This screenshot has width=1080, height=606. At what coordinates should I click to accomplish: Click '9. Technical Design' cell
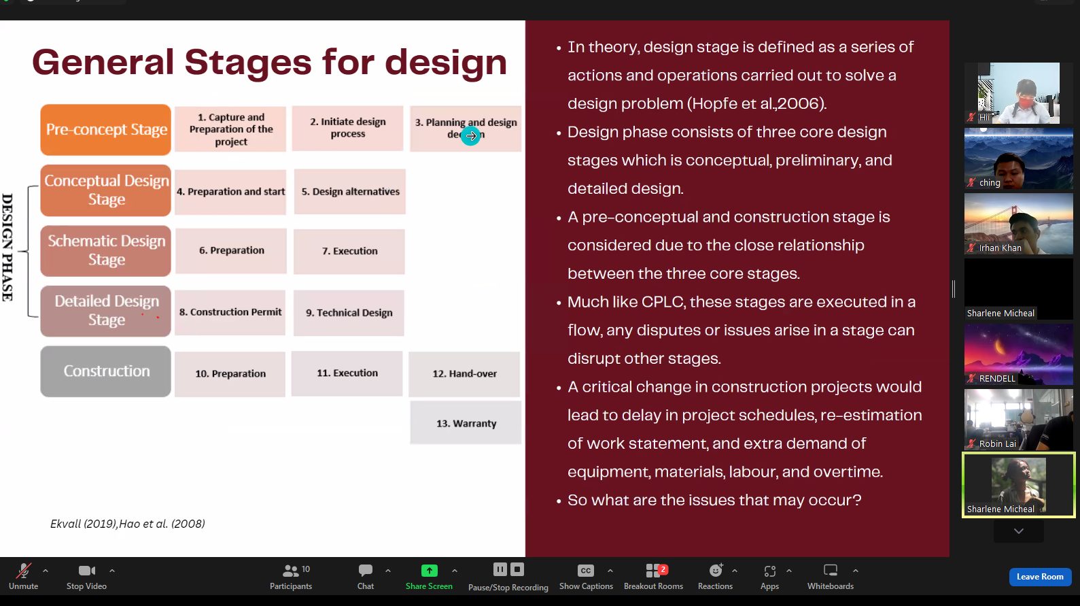coord(349,313)
